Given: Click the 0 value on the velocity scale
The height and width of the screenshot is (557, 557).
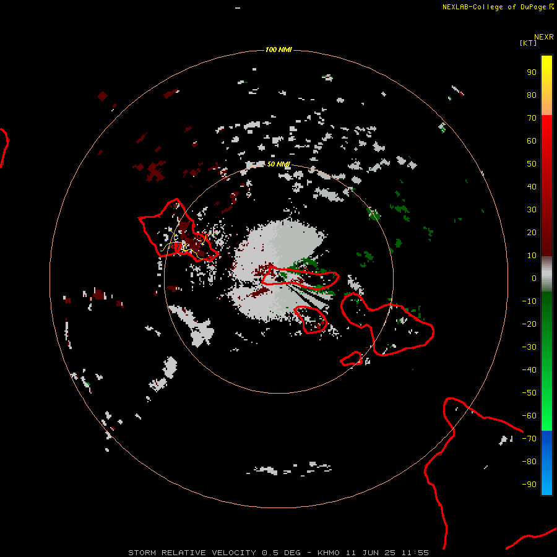Looking at the screenshot, I should click(x=534, y=278).
